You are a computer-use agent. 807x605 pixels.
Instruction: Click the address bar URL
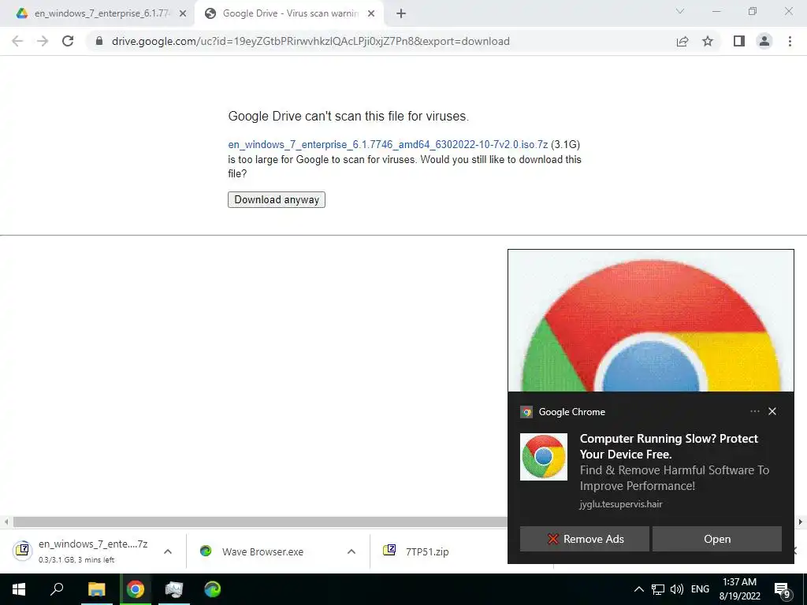click(311, 41)
